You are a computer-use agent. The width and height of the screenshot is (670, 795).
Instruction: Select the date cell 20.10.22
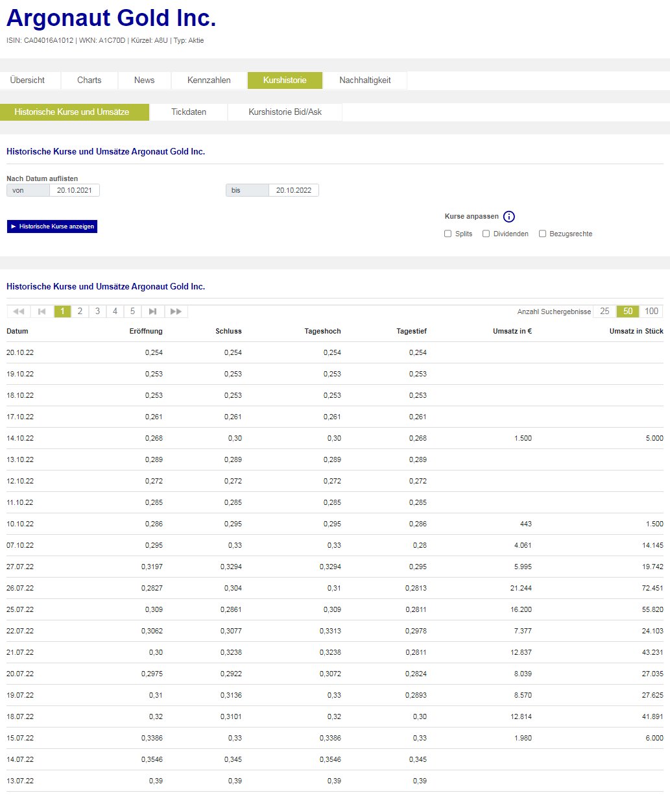(20, 352)
